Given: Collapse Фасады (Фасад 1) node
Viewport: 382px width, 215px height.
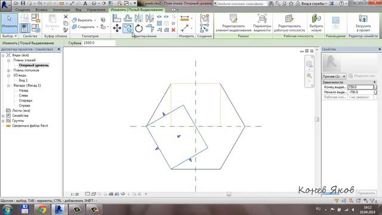Looking at the screenshot, I should [x=8, y=85].
